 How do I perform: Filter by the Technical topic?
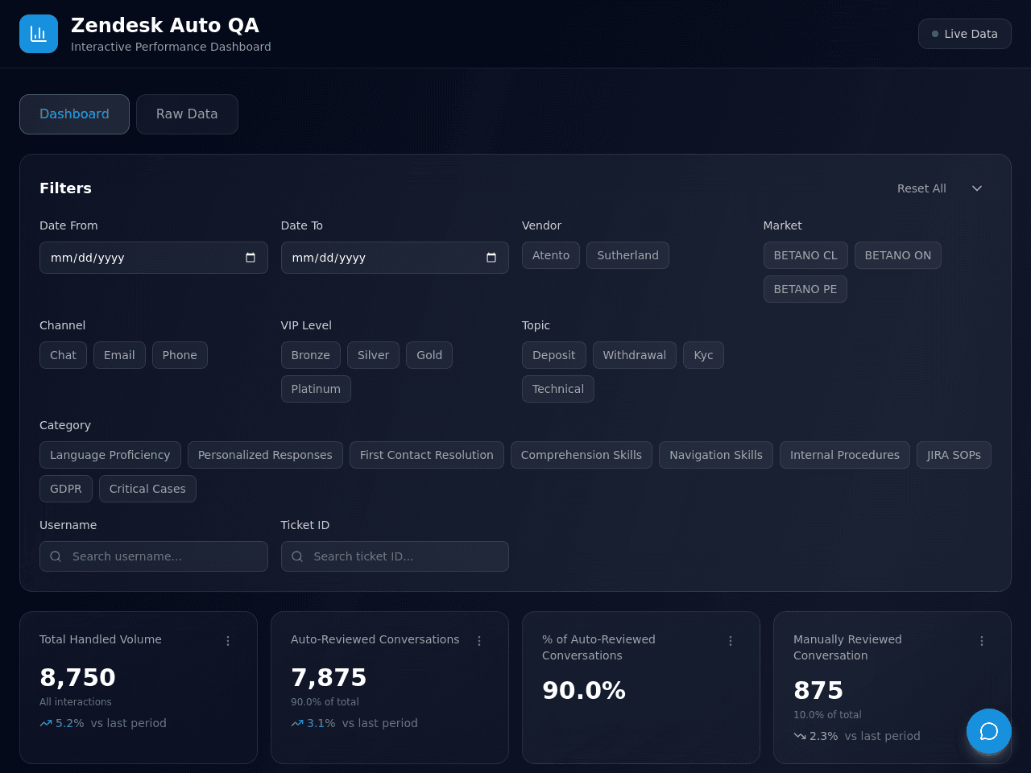coord(558,389)
